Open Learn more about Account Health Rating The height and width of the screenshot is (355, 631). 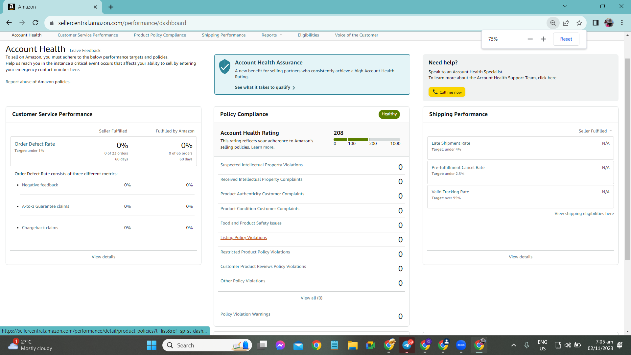(262, 147)
